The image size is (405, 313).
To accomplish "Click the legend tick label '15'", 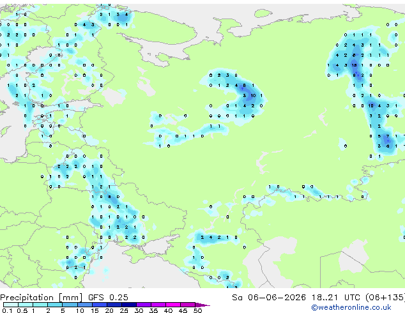I will [x=95, y=310].
